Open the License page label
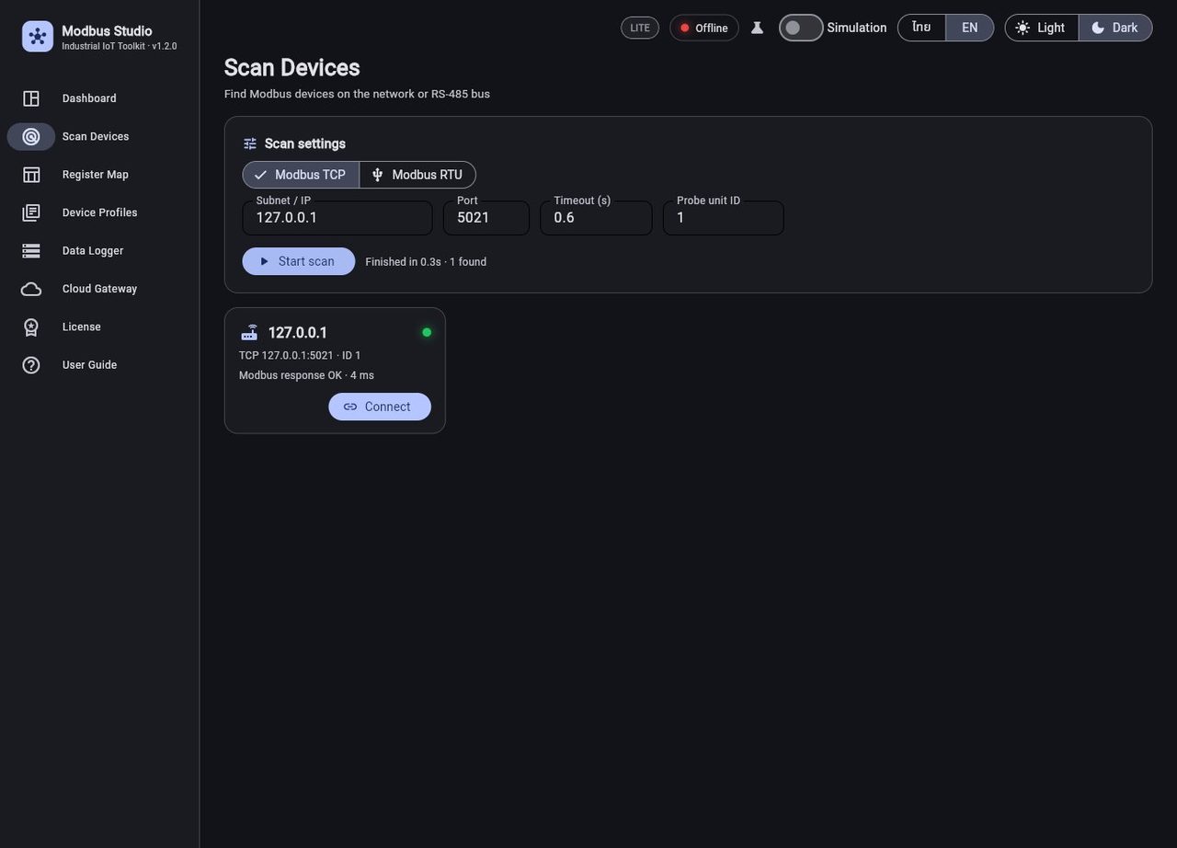1177x848 pixels. 82,327
